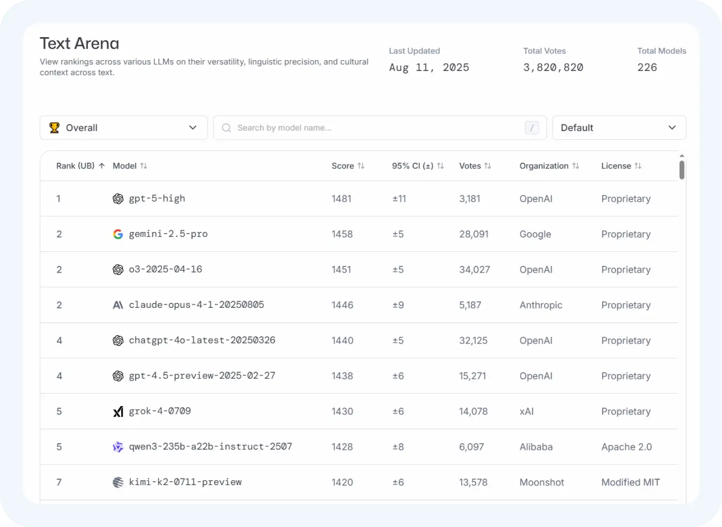This screenshot has width=722, height=527.
Task: Click the total votes value 3,820,820
Action: pos(553,67)
